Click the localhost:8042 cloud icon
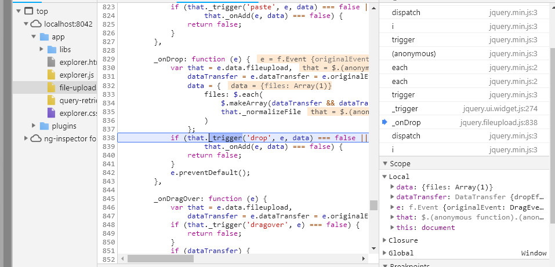The image size is (555, 267). (36, 24)
